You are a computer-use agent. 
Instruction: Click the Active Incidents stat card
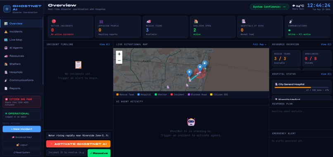(x=71, y=27)
